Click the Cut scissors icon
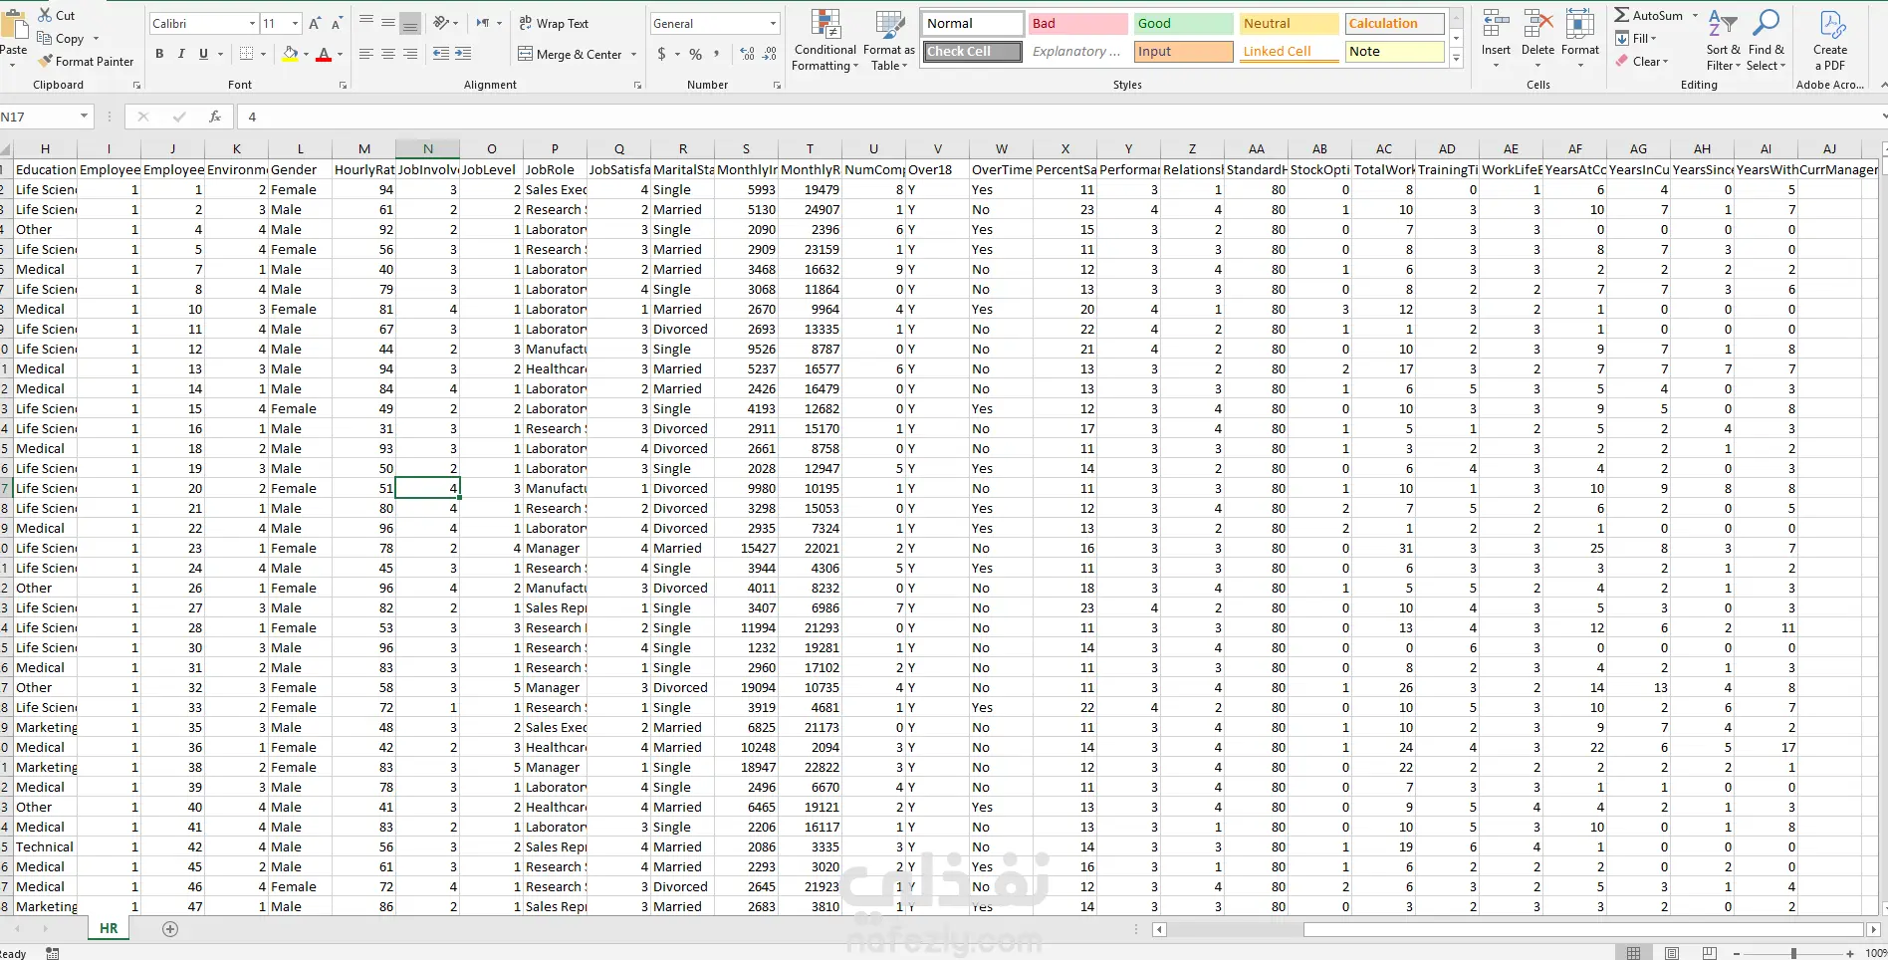This screenshot has height=960, width=1888. (45, 15)
